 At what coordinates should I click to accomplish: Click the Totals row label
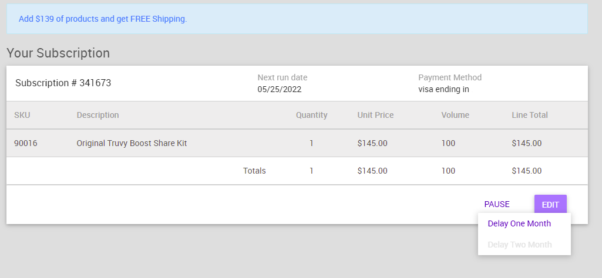click(254, 171)
